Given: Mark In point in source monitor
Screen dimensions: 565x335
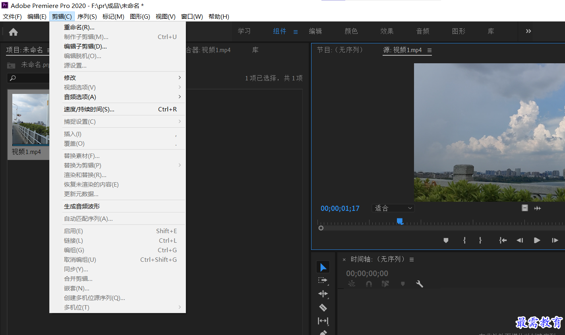Looking at the screenshot, I should pyautogui.click(x=464, y=240).
